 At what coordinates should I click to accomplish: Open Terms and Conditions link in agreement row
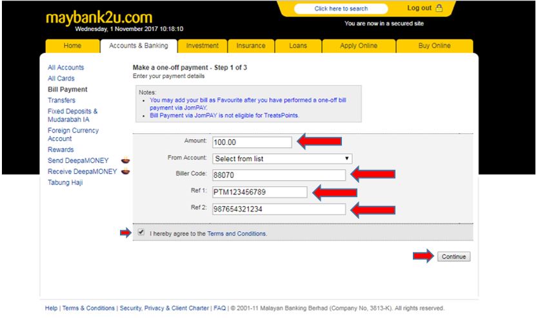236,234
